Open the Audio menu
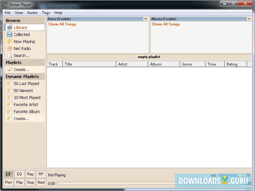 pyautogui.click(x=33, y=13)
